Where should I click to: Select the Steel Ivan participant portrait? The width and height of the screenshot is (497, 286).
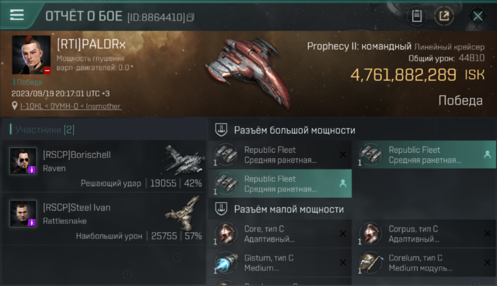click(23, 214)
